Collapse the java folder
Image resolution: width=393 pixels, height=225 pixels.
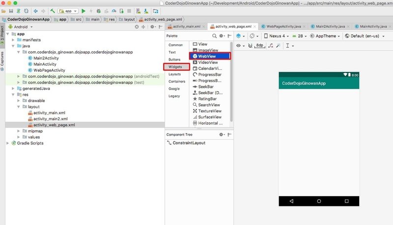click(x=13, y=46)
